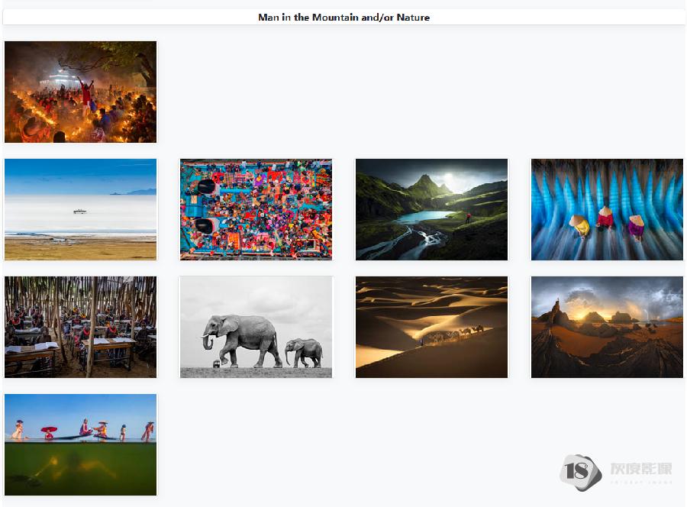Screen dimensions: 687x507
Task: Click the gray 18 watermark logo icon
Action: 580,472
